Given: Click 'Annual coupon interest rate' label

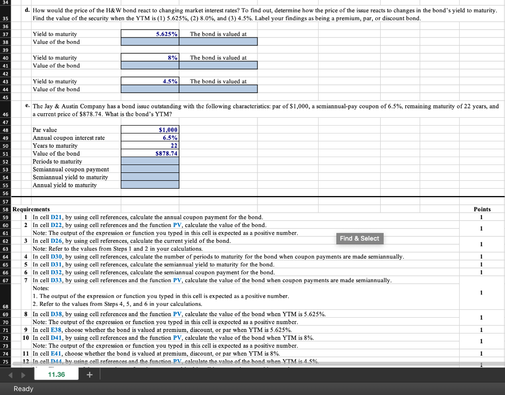Looking at the screenshot, I should (69, 138).
